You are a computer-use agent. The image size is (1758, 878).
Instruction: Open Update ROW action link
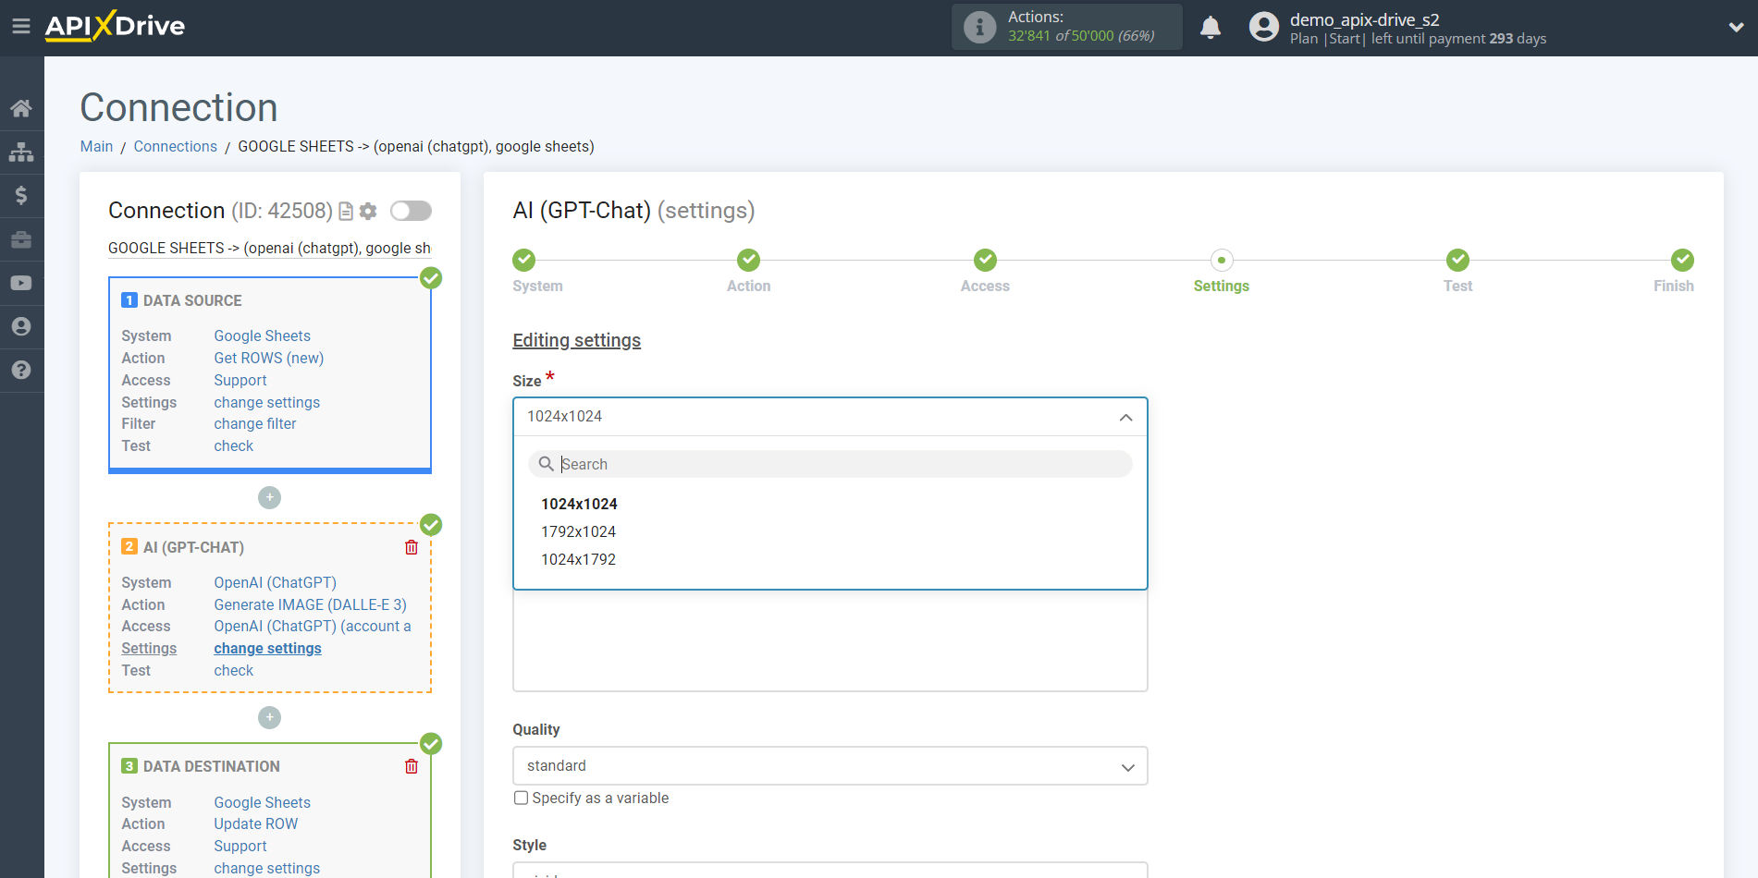click(x=255, y=823)
